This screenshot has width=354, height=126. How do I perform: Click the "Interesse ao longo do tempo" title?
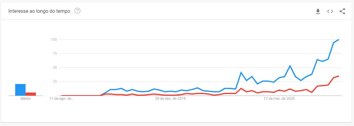pos(39,11)
